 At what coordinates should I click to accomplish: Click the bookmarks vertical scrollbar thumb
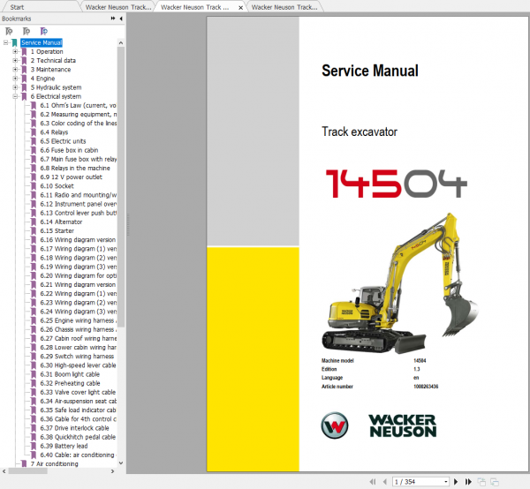pos(121,187)
